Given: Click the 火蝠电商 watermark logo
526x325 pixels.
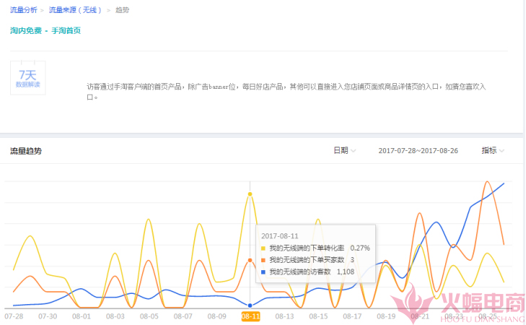Looking at the screenshot, I should click(454, 302).
